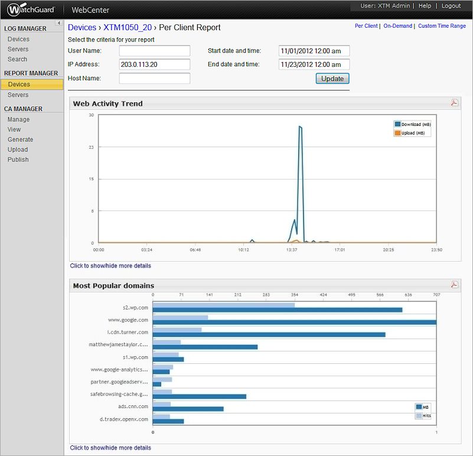The image size is (473, 456).
Task: Click the Update button
Action: (331, 78)
